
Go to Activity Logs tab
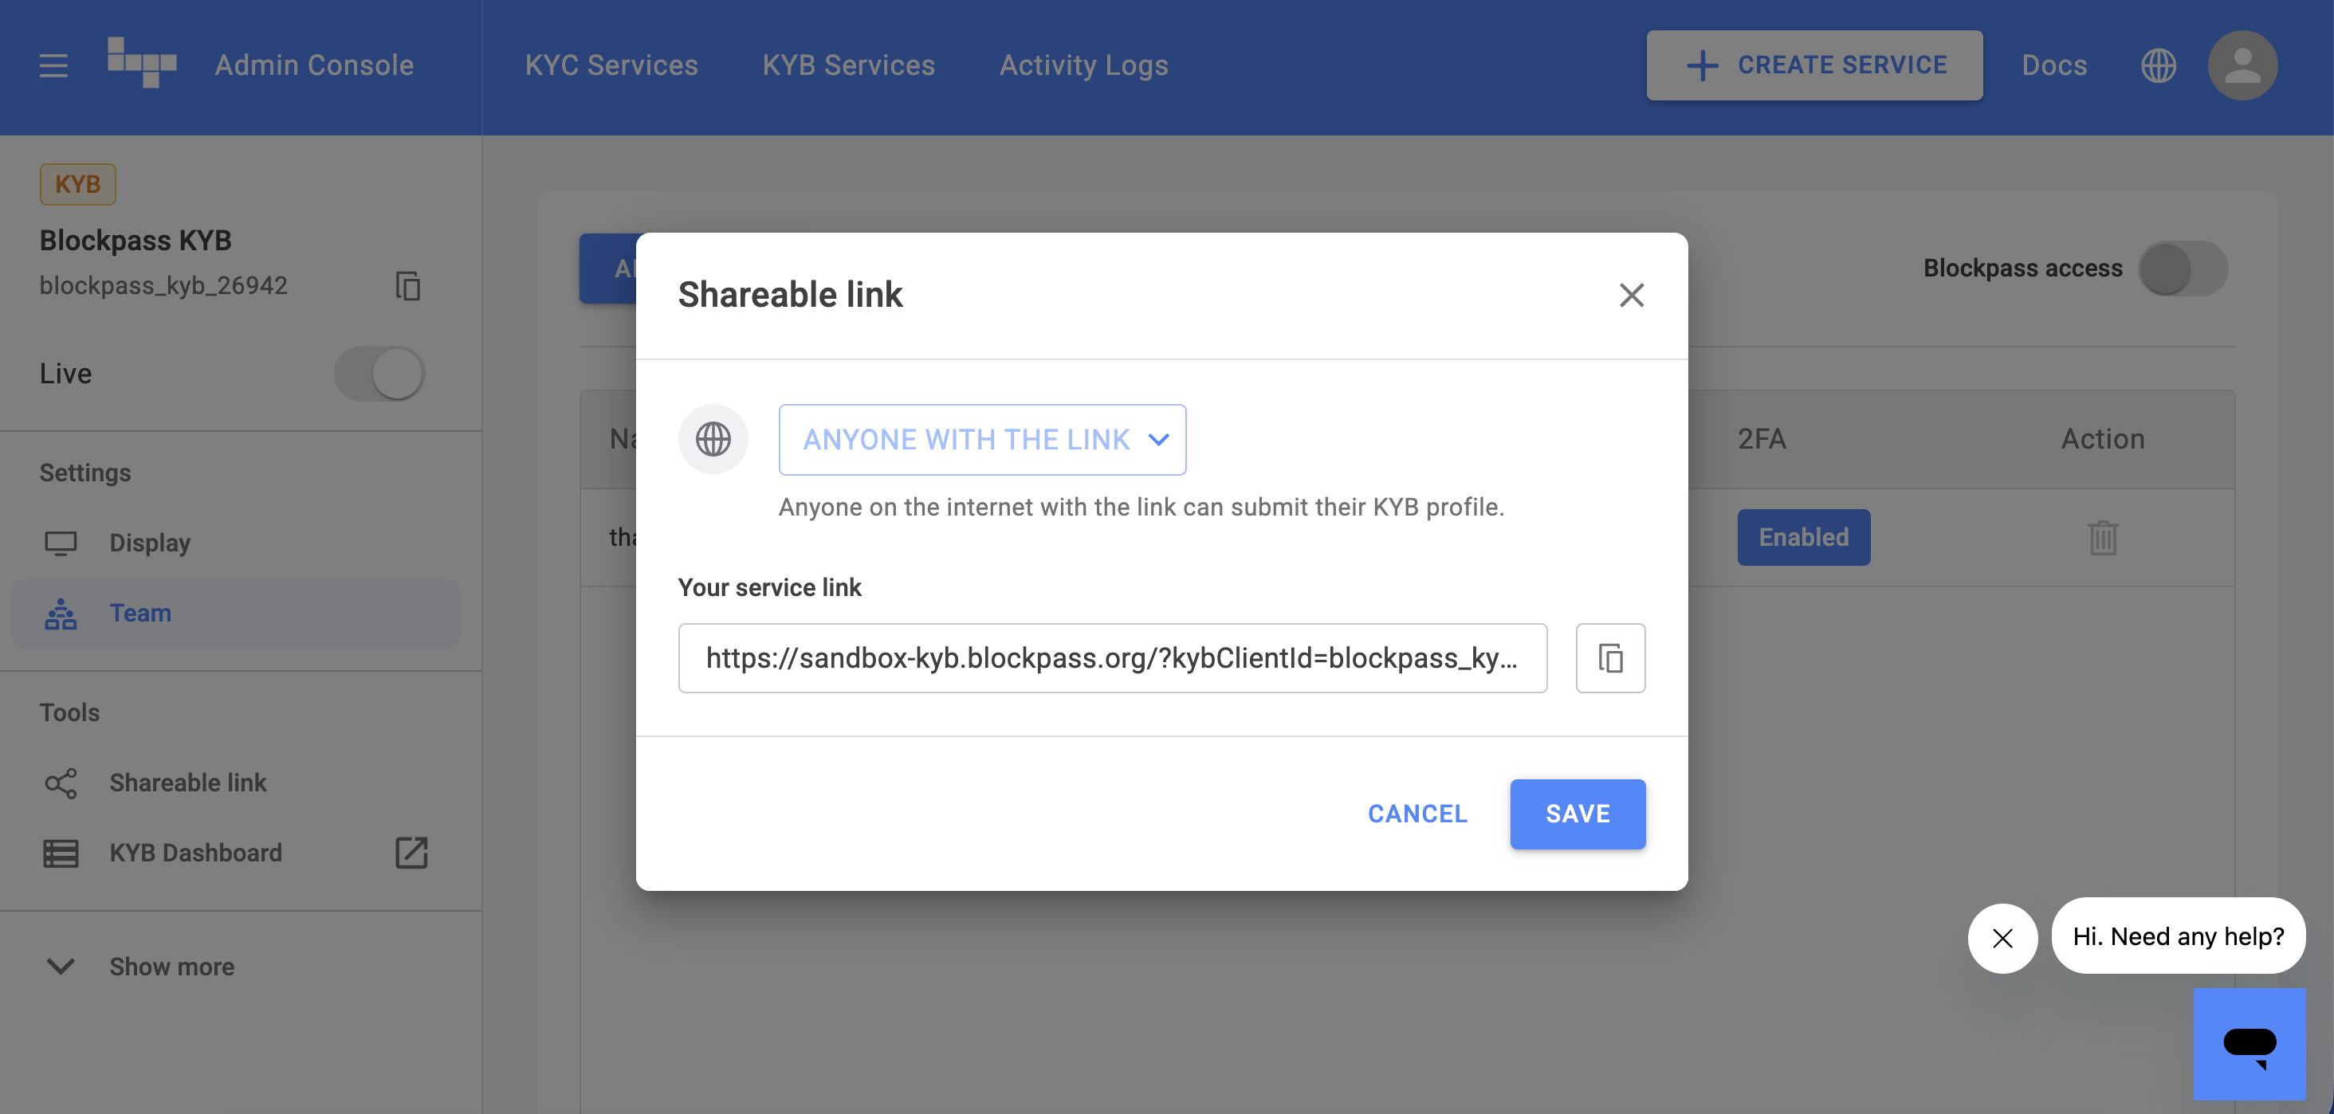pyautogui.click(x=1083, y=65)
